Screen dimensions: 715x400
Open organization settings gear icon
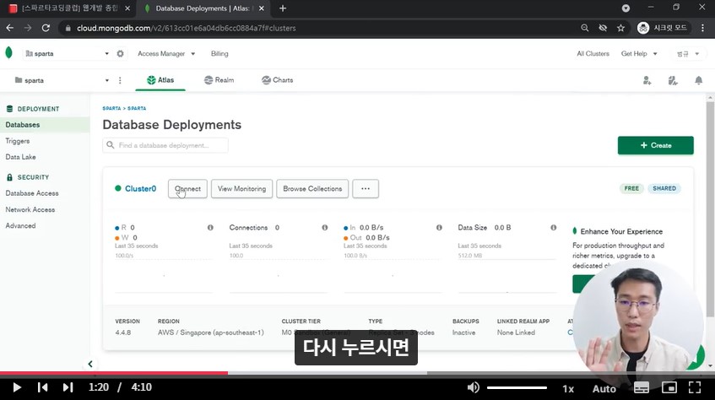point(120,53)
